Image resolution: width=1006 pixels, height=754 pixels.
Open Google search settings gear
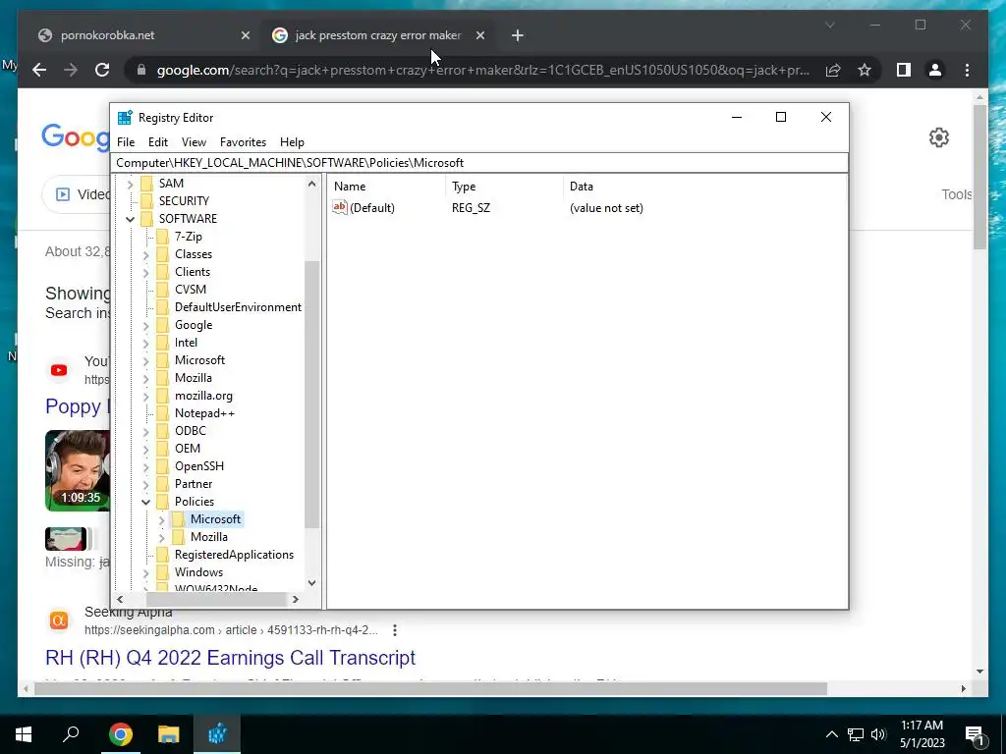coord(938,137)
